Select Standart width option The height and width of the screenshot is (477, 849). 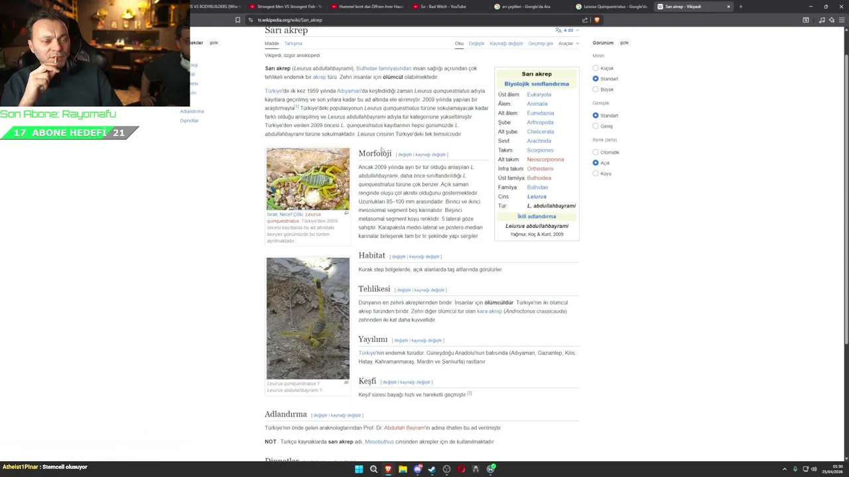[596, 115]
